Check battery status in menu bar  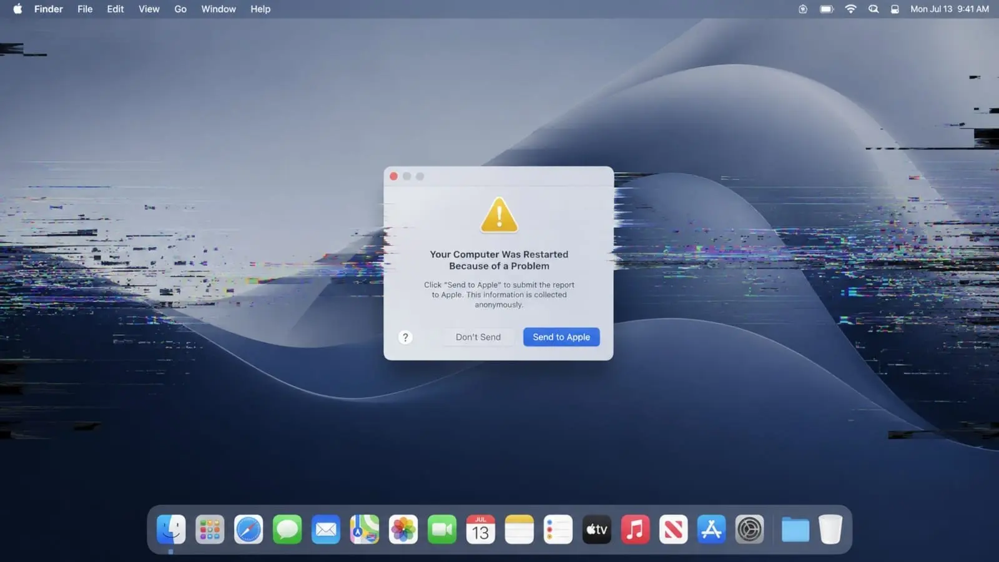point(827,9)
